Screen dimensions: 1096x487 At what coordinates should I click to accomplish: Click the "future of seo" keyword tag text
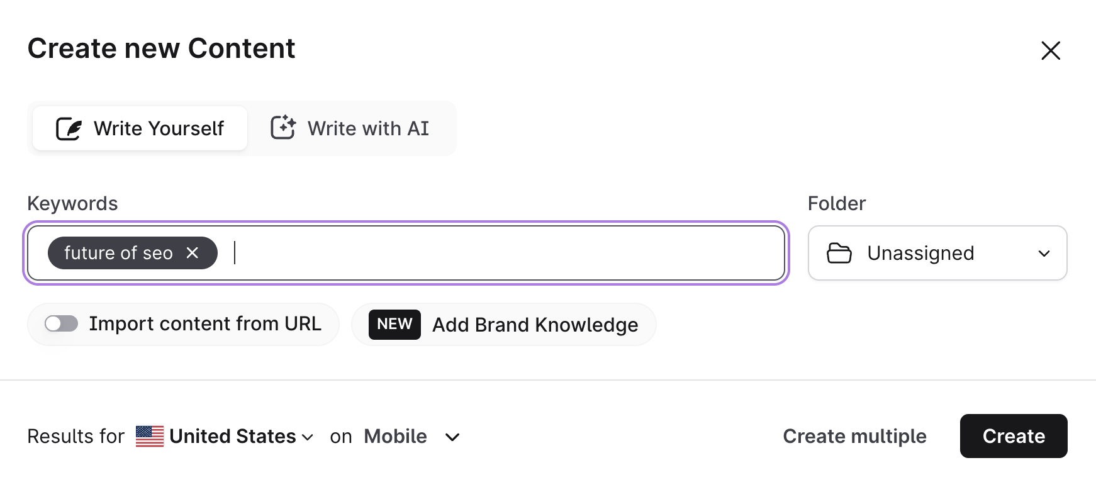tap(118, 253)
